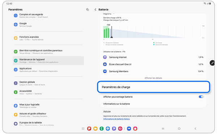This screenshot has width=217, height=134.
Task: Click the 12:45 clock in status bar
Action: [x=9, y=4]
